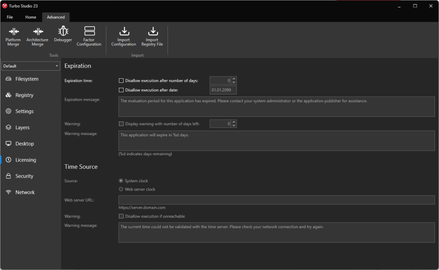This screenshot has height=270, width=439.
Task: Enable Disallow execution after number of days
Action: pos(121,81)
